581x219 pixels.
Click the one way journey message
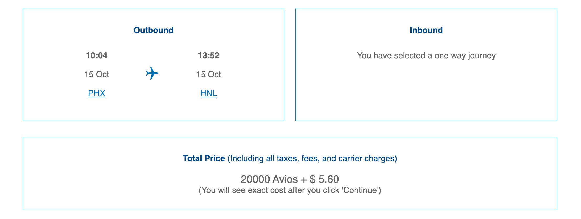pos(426,56)
